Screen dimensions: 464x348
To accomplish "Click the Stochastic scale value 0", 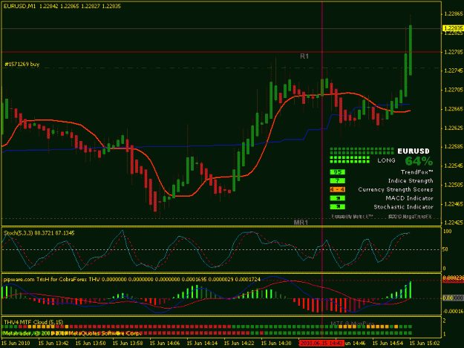I will click(445, 269).
